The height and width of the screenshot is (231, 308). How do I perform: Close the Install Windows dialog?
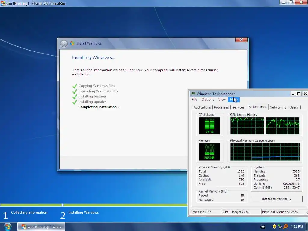(242, 40)
